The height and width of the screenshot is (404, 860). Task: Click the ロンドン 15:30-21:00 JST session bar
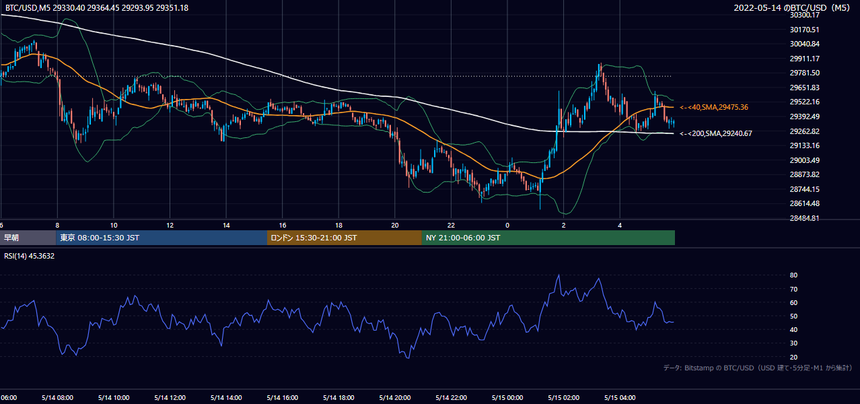(345, 238)
